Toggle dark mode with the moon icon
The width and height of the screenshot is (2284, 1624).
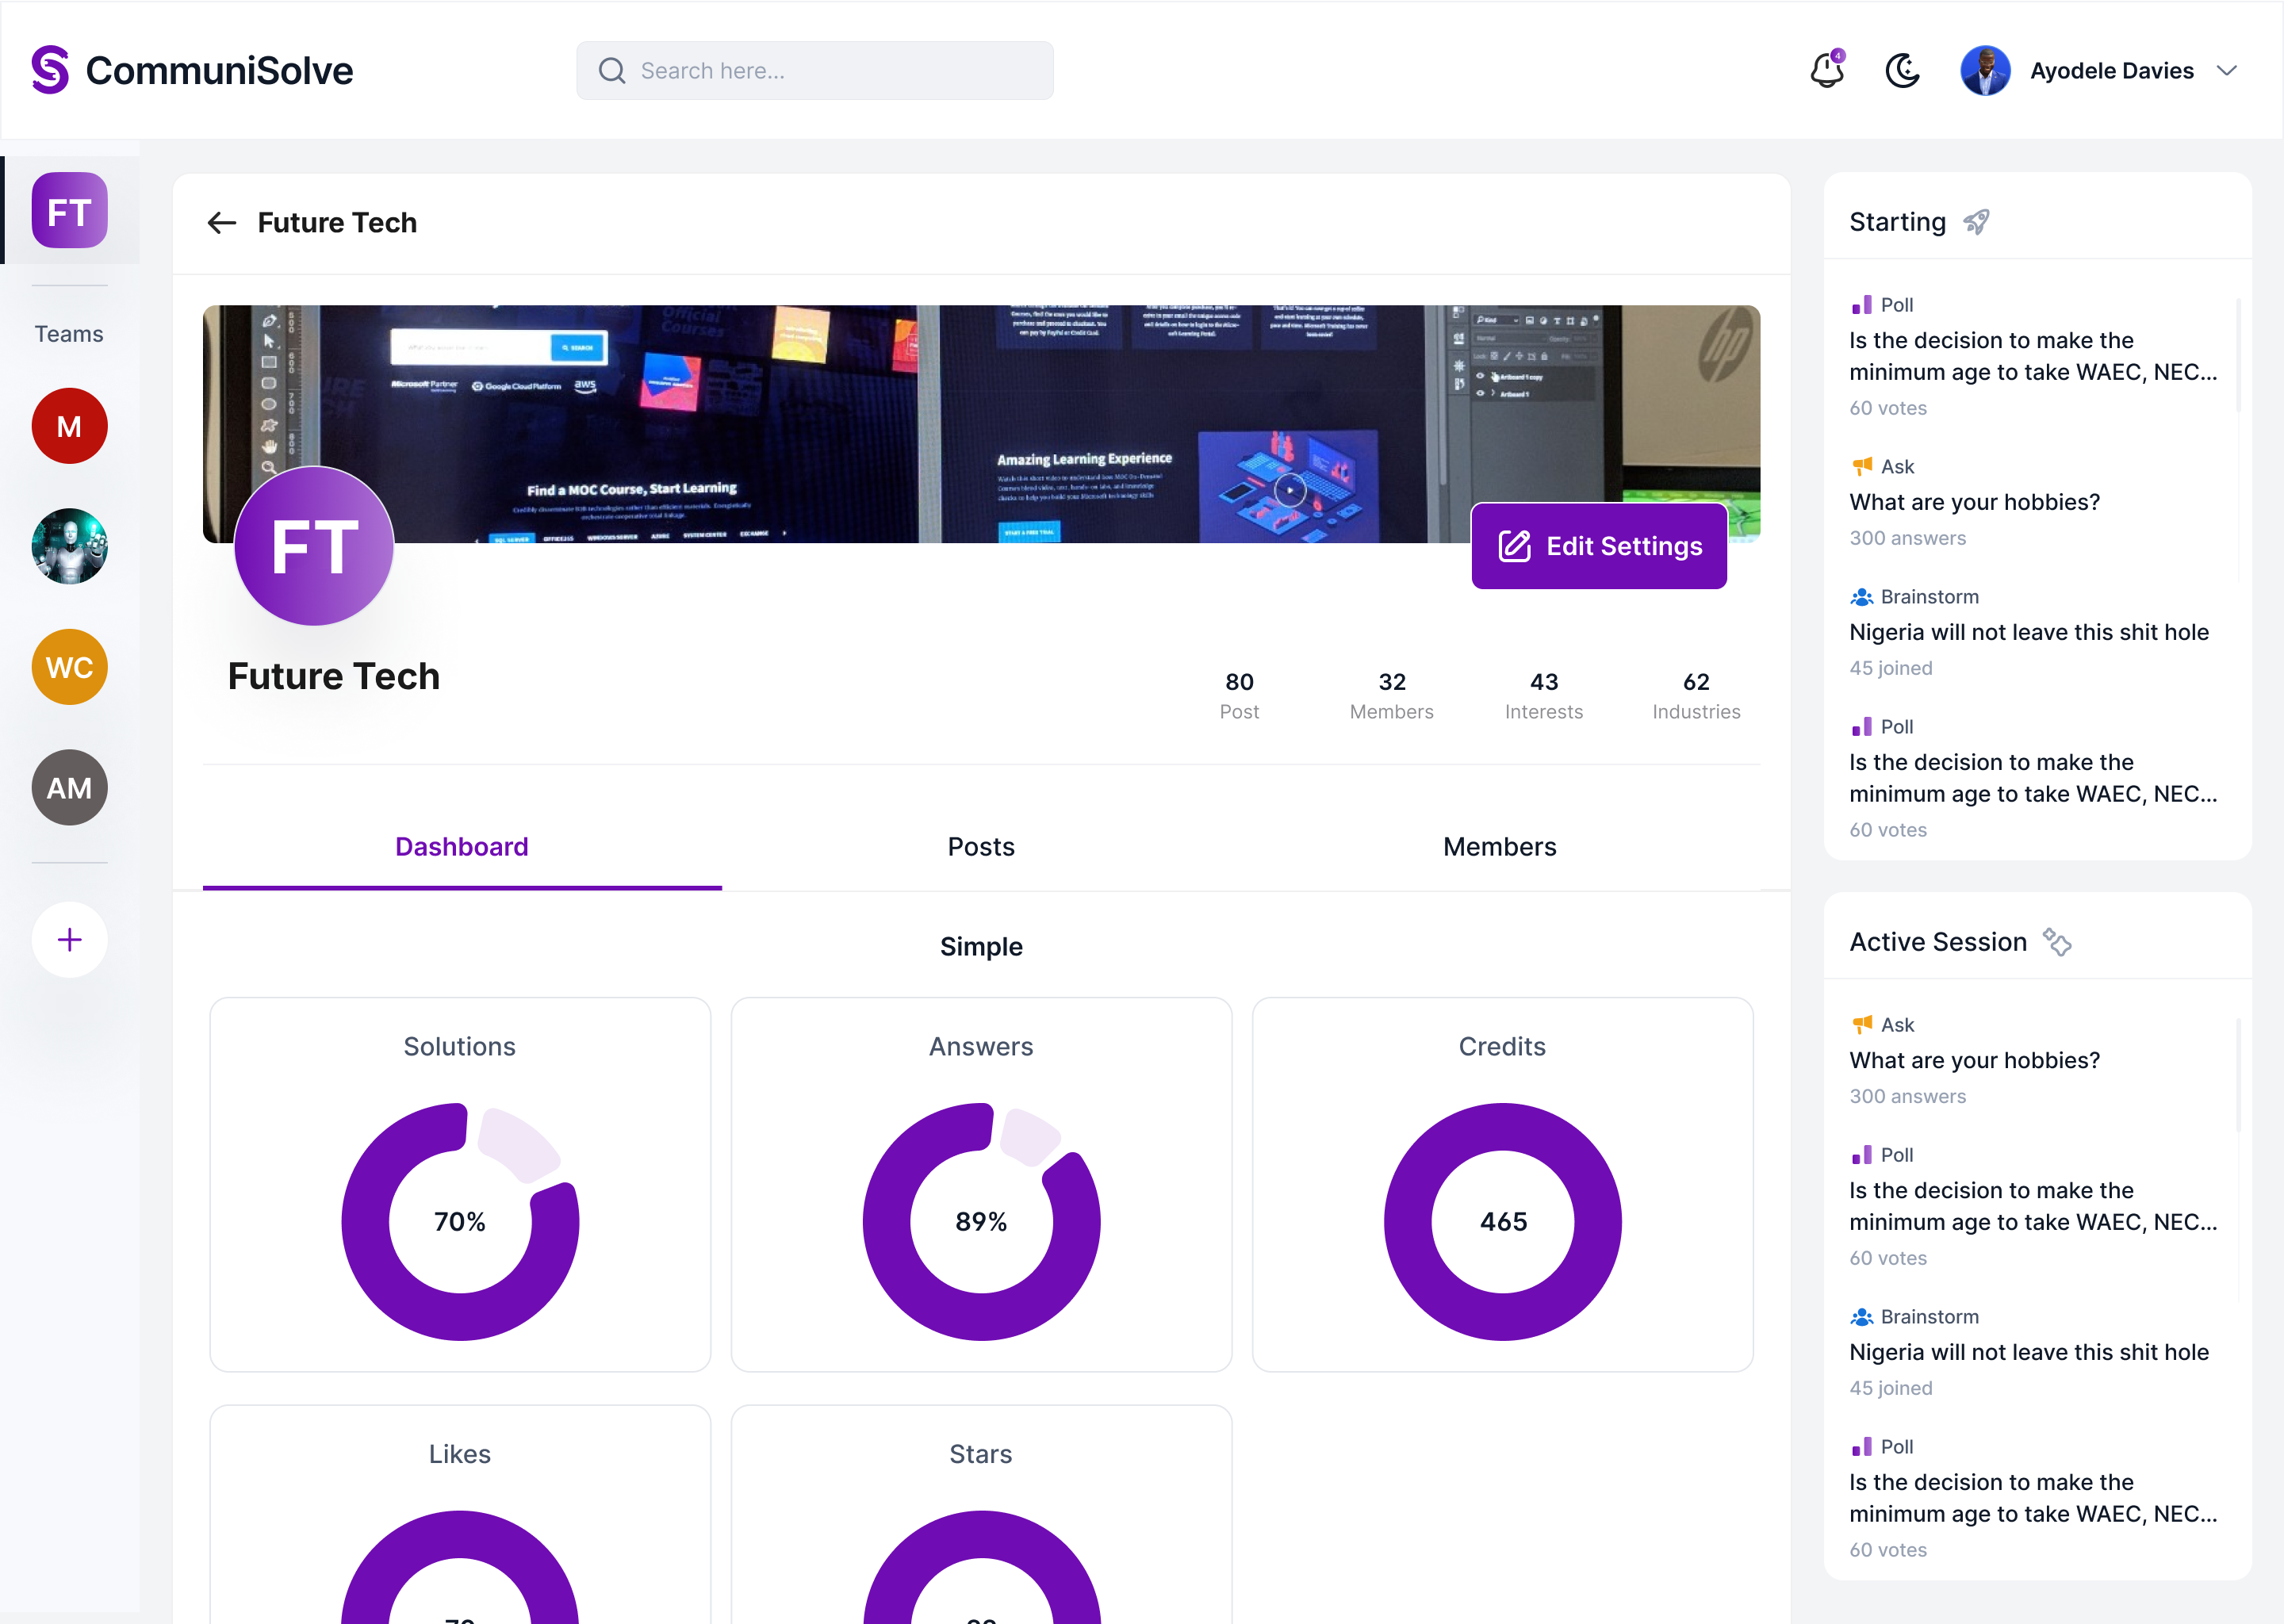[1902, 71]
